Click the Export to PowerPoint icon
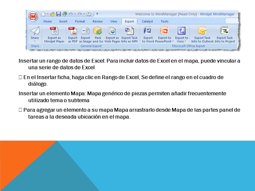Image resolution: width=255 pixels, height=191 pixels. click(x=164, y=30)
